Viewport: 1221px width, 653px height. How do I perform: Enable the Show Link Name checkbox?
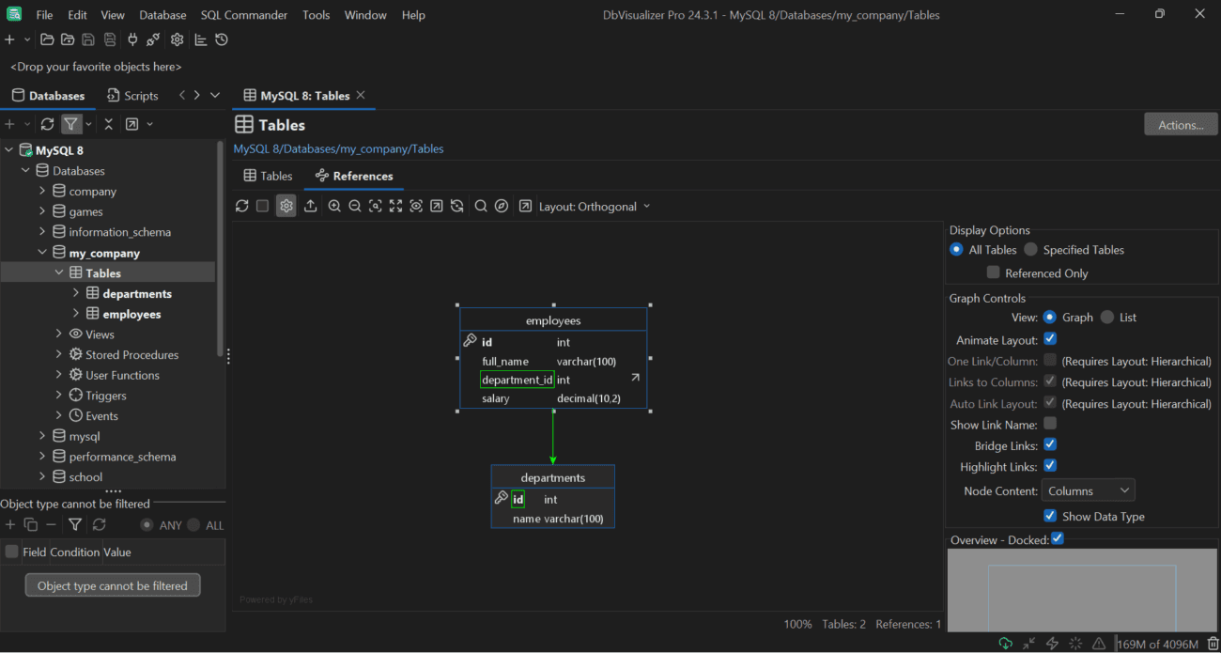click(1050, 424)
